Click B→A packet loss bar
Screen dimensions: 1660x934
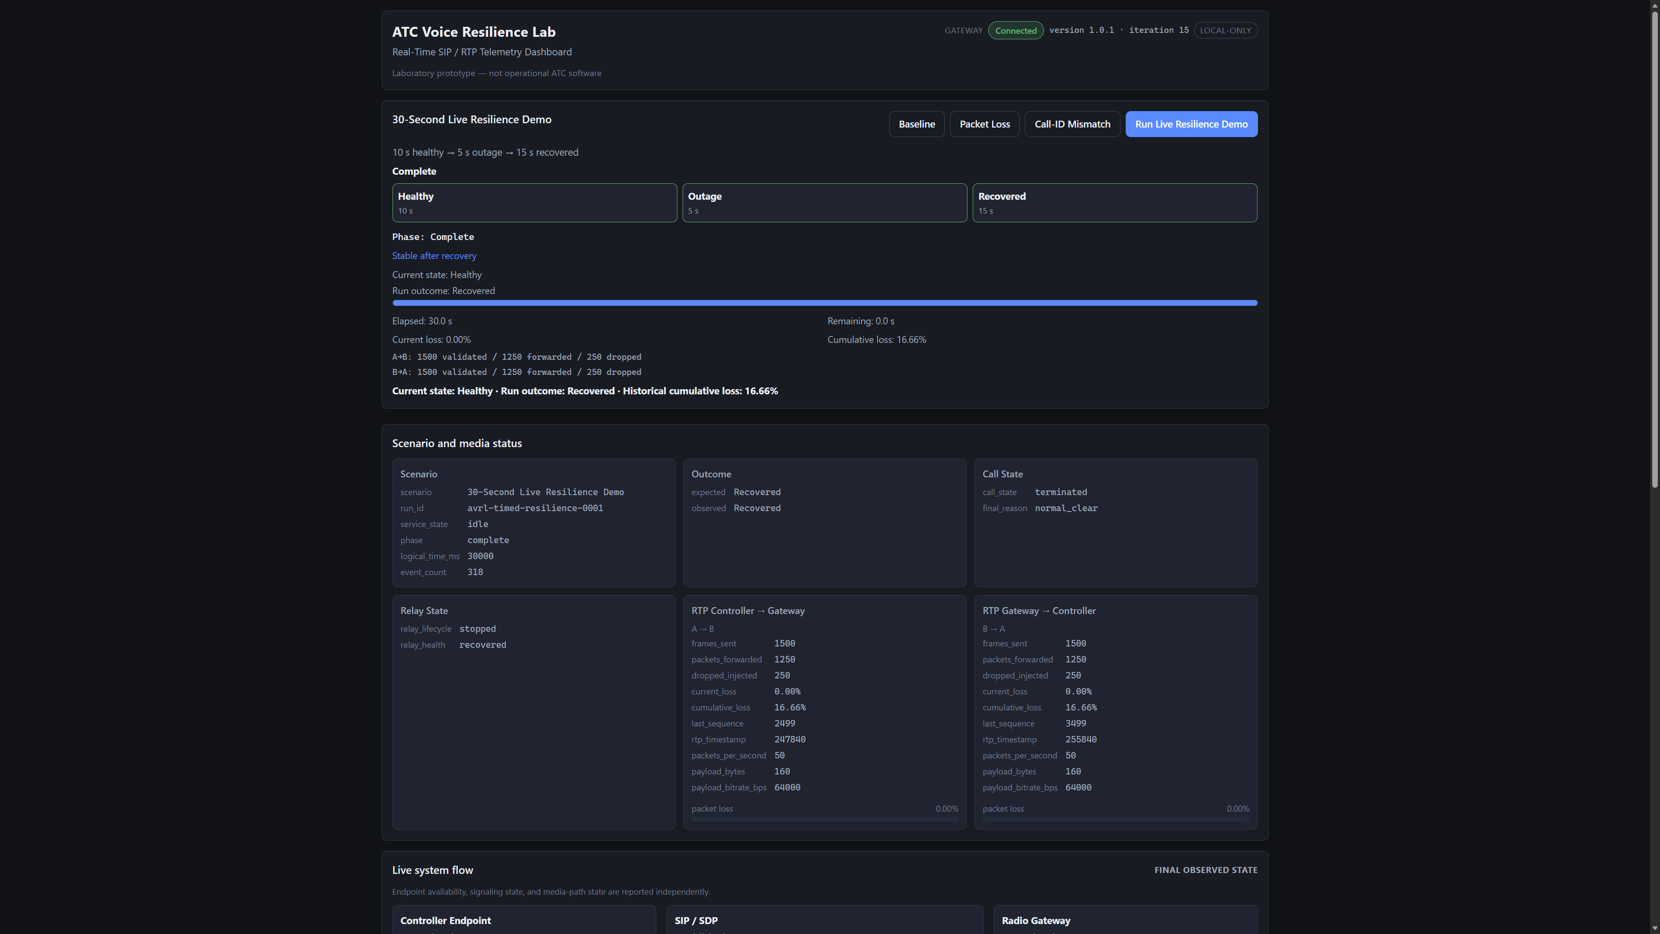[x=1115, y=819]
